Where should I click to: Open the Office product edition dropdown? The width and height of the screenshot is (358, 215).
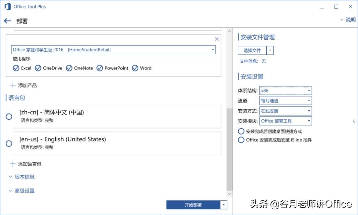[x=113, y=50]
